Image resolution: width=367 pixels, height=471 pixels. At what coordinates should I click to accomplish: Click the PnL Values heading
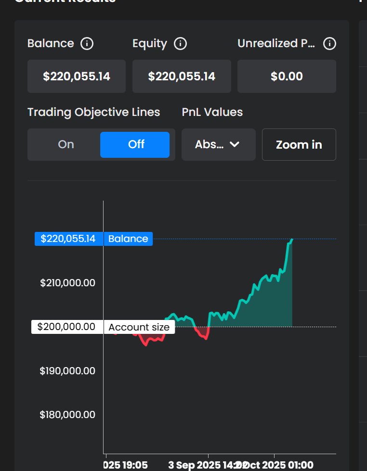click(x=212, y=113)
